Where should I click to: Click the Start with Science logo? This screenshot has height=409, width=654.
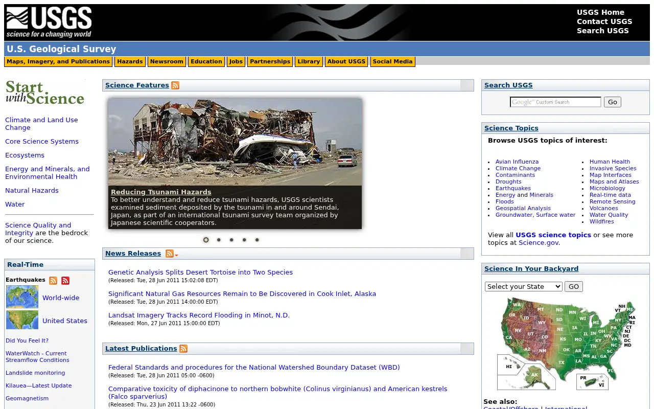pyautogui.click(x=45, y=93)
